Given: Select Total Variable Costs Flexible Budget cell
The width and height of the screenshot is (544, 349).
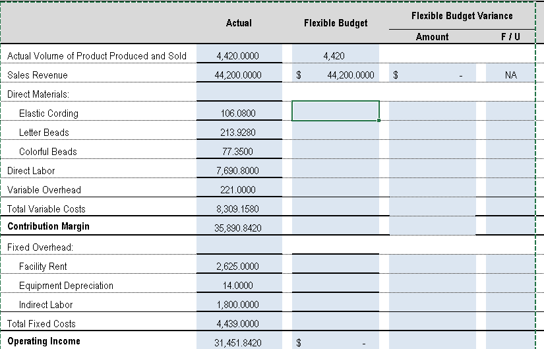Looking at the screenshot, I should coord(336,206).
